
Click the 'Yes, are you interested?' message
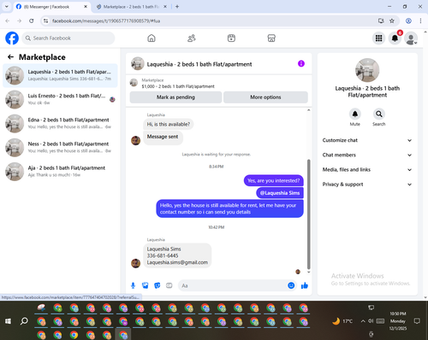coord(273,180)
